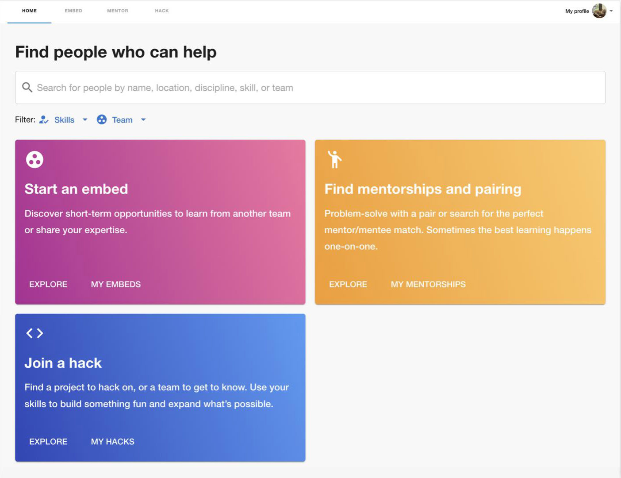Switch to the Embed tab
Image resolution: width=621 pixels, height=478 pixels.
[x=73, y=11]
